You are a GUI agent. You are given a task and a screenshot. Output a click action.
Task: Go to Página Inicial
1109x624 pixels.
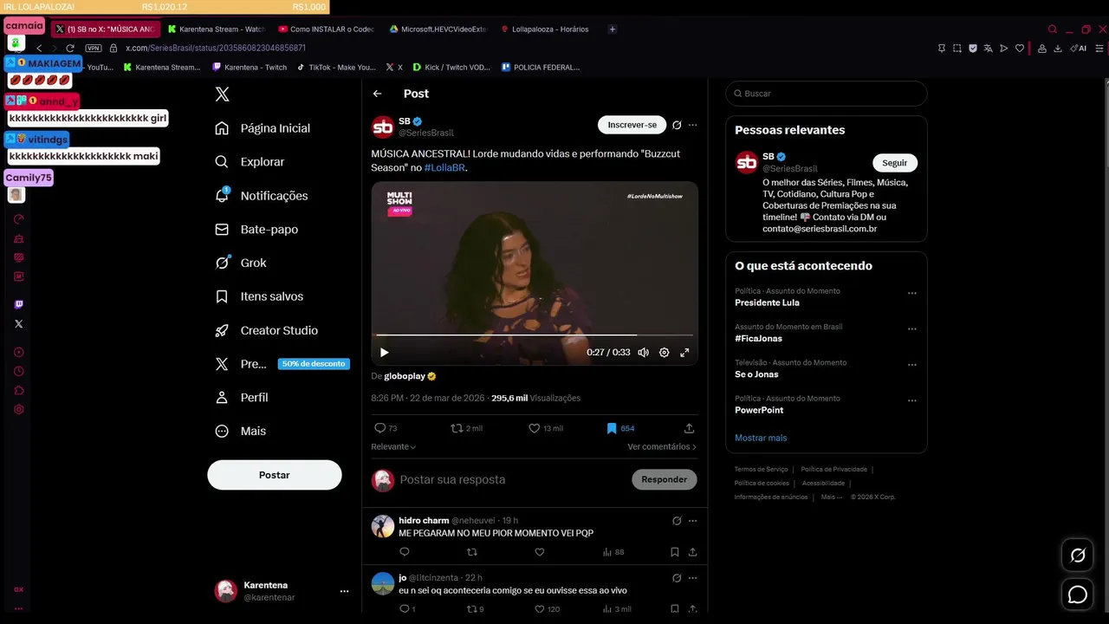(x=263, y=128)
